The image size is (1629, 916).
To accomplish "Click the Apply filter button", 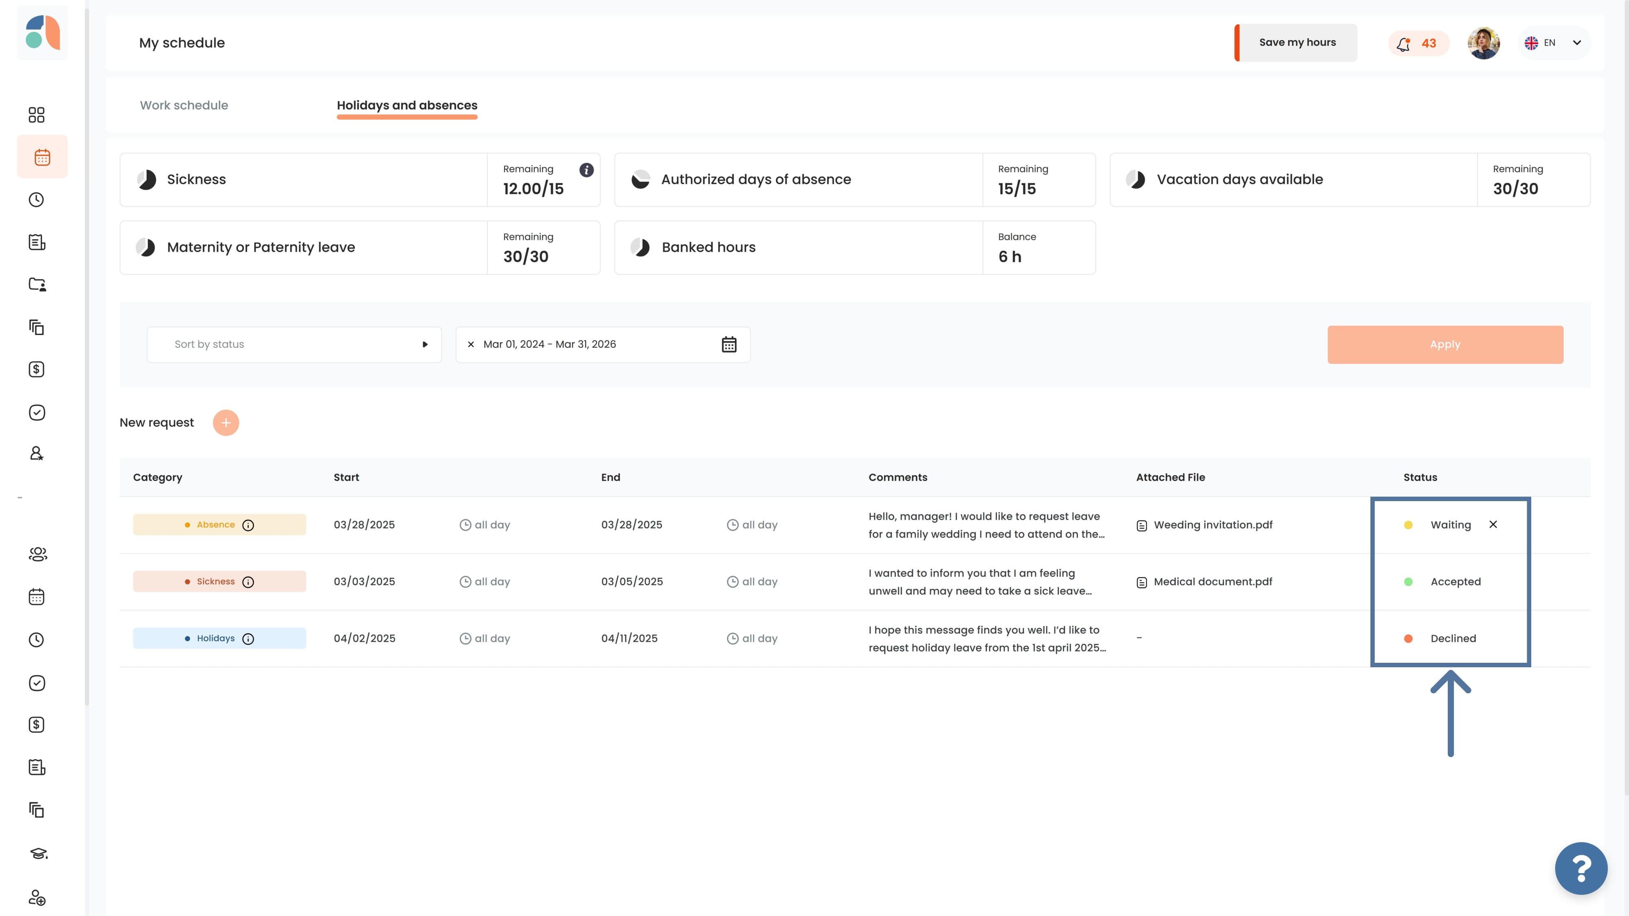I will [x=1445, y=344].
